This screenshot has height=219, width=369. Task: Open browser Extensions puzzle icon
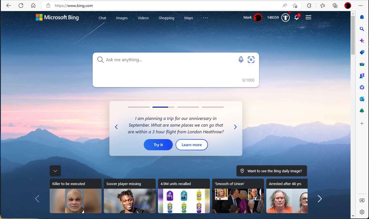tap(309, 6)
